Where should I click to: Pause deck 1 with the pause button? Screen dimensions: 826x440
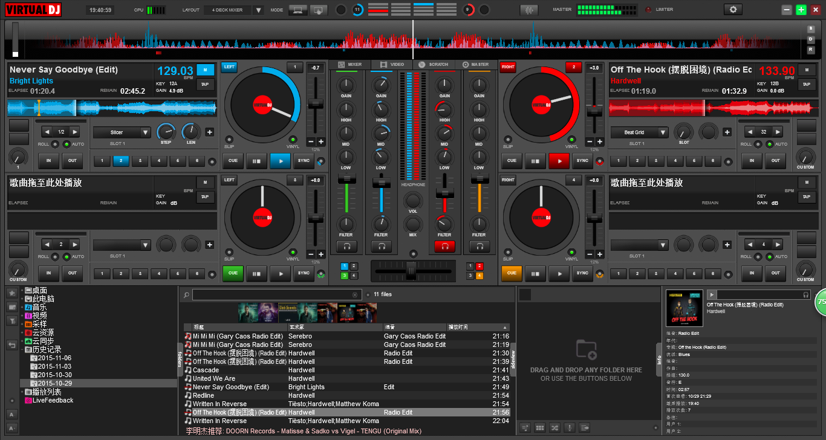(256, 161)
